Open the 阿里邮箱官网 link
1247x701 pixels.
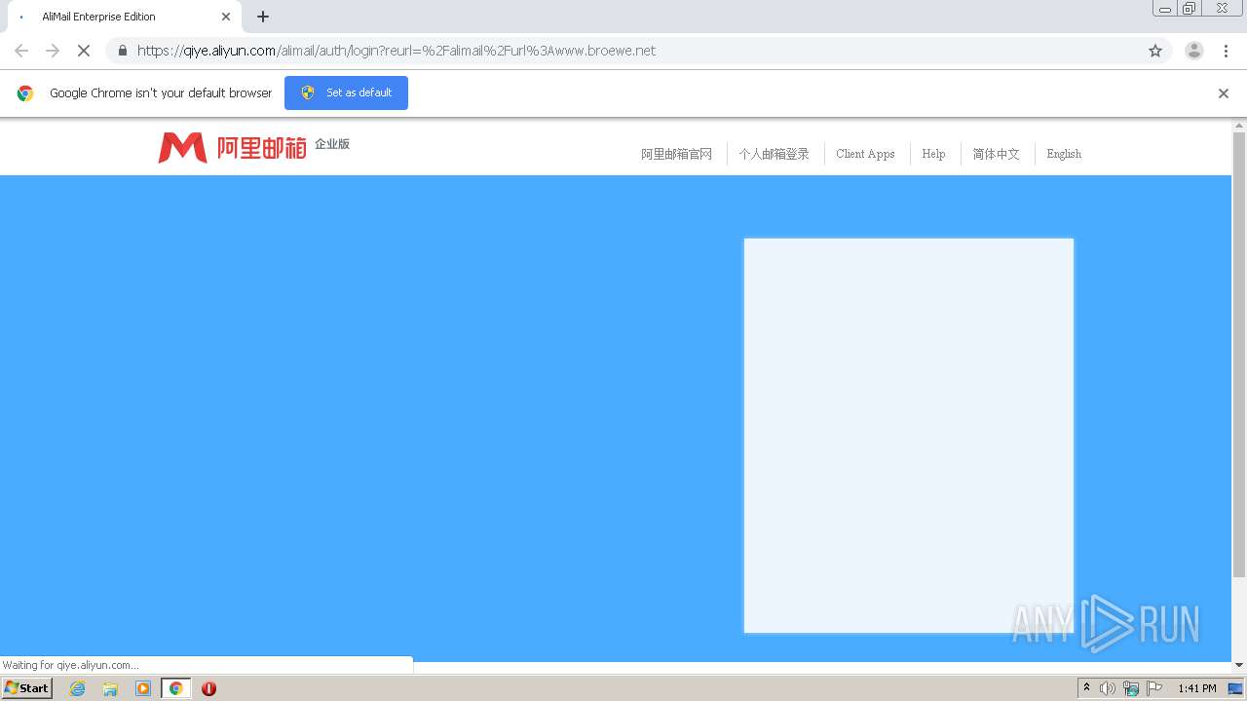[676, 154]
